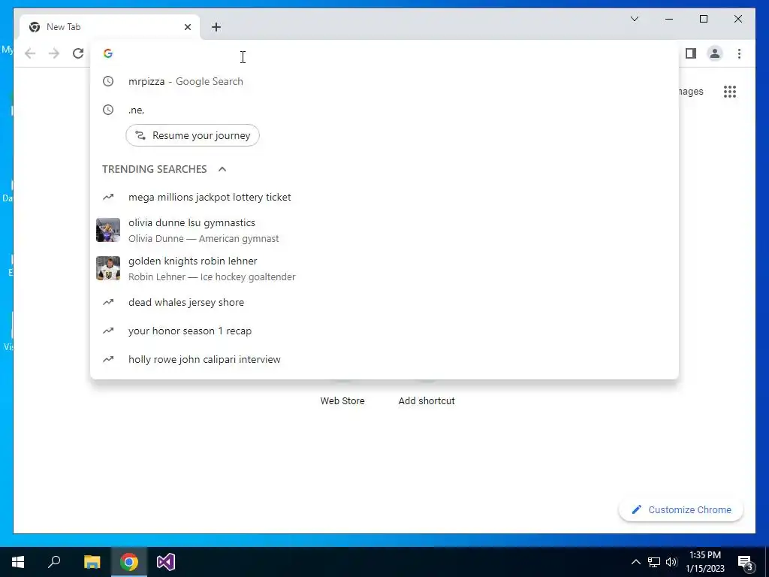Select dead whales jersey shore suggestion

(384, 302)
